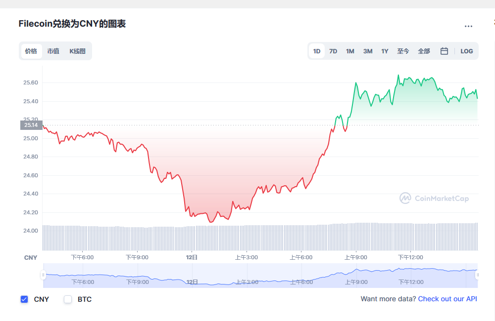Switch to the K线图 candlestick tab

click(x=77, y=51)
